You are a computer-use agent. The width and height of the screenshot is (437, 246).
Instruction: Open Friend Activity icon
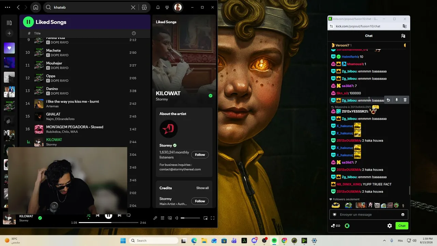167,7
